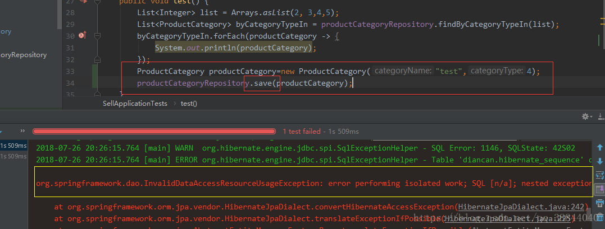The image size is (605, 229).
Task: Click the '1 test failed' status text
Action: coord(320,132)
